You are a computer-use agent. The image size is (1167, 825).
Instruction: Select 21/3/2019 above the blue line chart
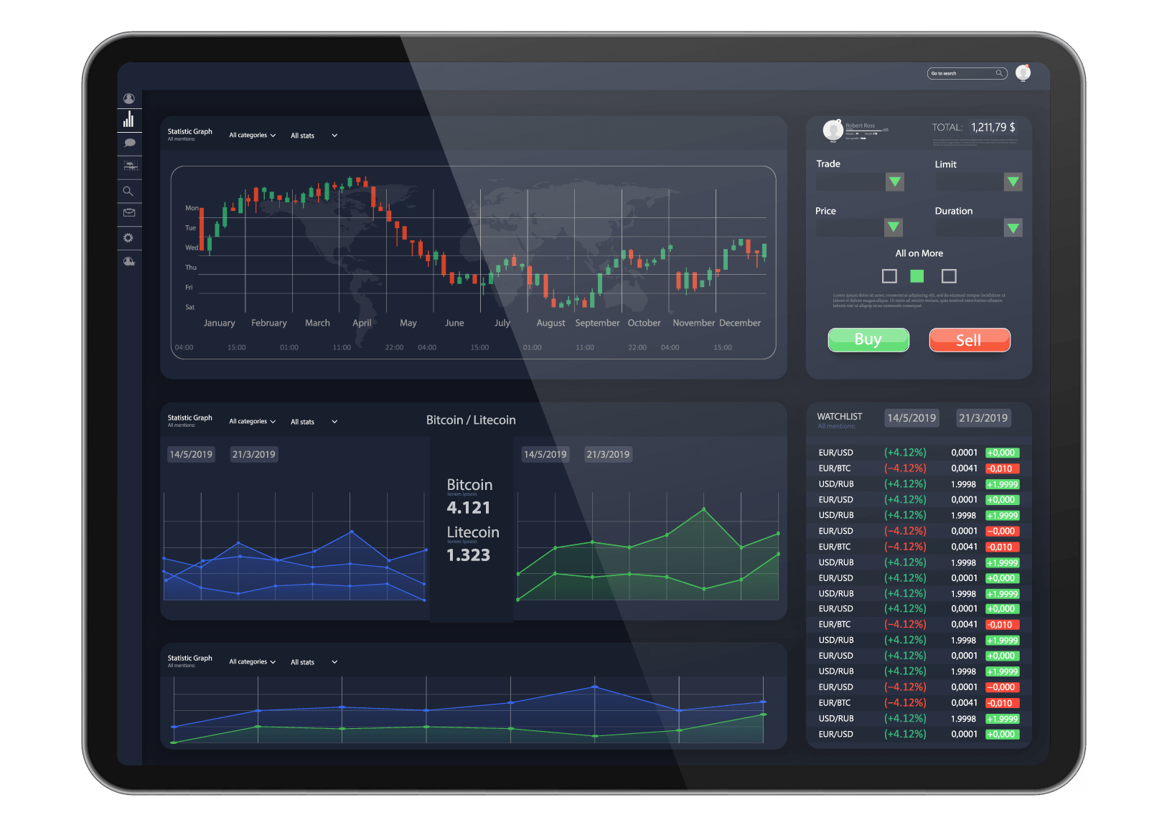[254, 454]
